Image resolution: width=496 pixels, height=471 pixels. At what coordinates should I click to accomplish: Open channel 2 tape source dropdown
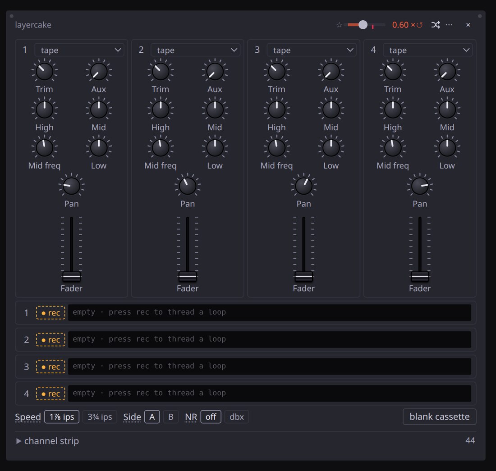point(195,50)
